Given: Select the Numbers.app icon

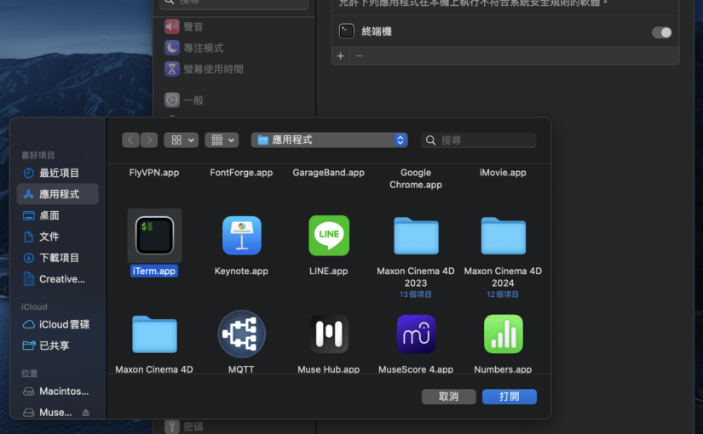Looking at the screenshot, I should pyautogui.click(x=503, y=334).
